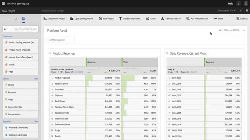Click the Curate Components funnel icon
The height and width of the screenshot is (140, 250).
[120, 19]
